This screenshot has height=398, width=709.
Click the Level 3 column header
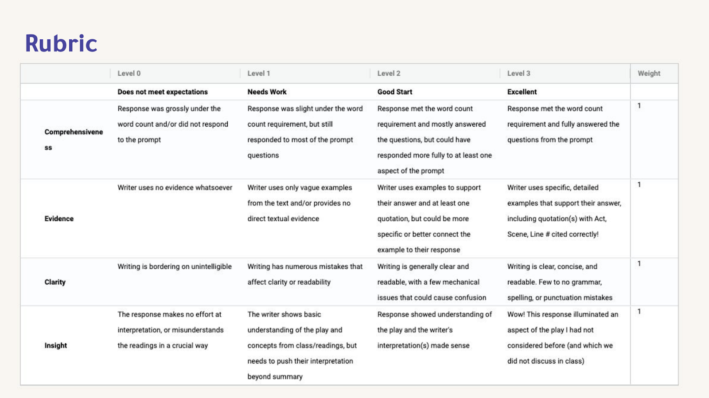[518, 73]
